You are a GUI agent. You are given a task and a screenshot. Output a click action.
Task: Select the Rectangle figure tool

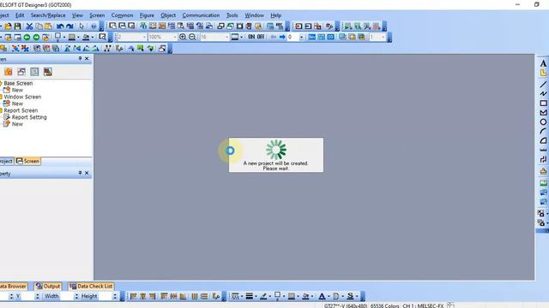543,103
